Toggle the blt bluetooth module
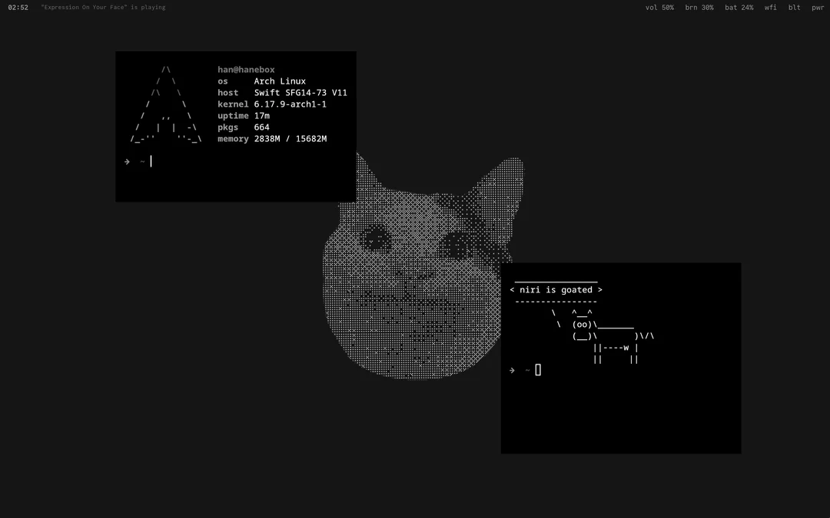This screenshot has width=830, height=518. tap(794, 8)
